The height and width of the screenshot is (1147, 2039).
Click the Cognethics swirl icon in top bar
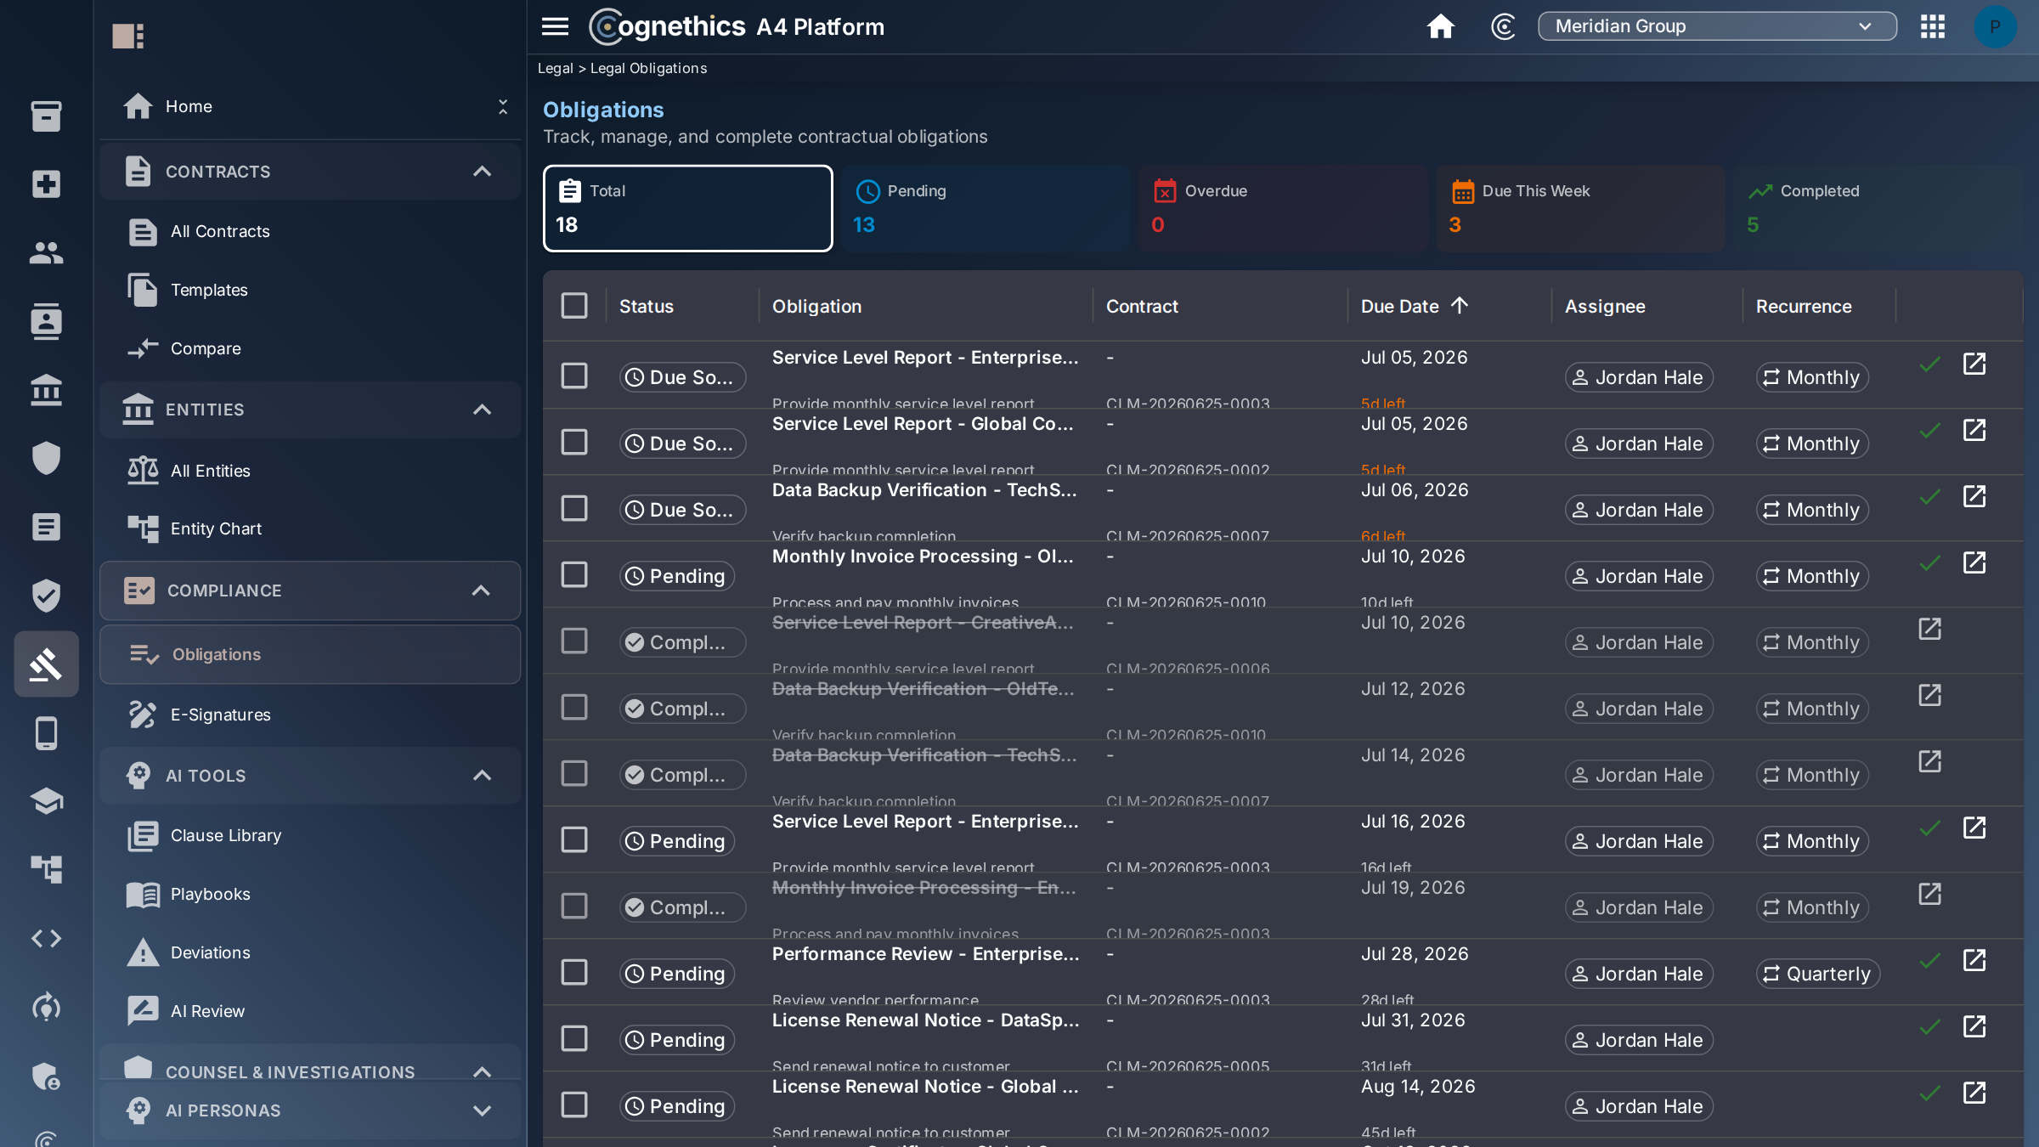pos(1503,26)
